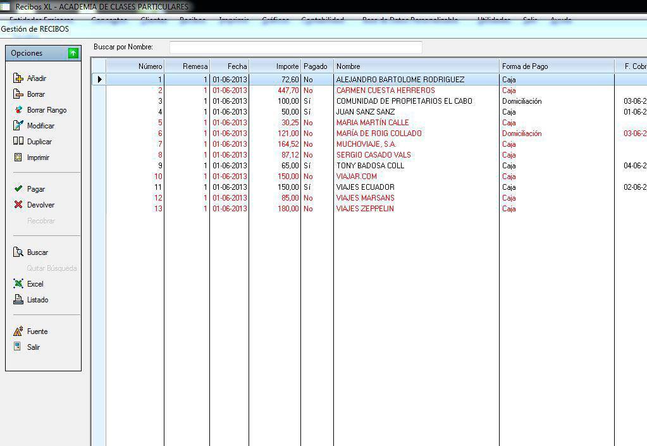Click the red X Devolver icon

(x=18, y=205)
